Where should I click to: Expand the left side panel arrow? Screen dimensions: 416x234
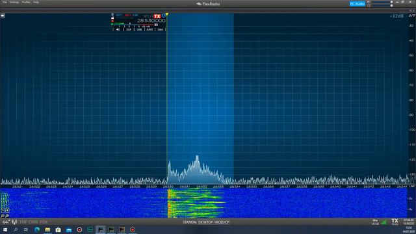coord(3,16)
